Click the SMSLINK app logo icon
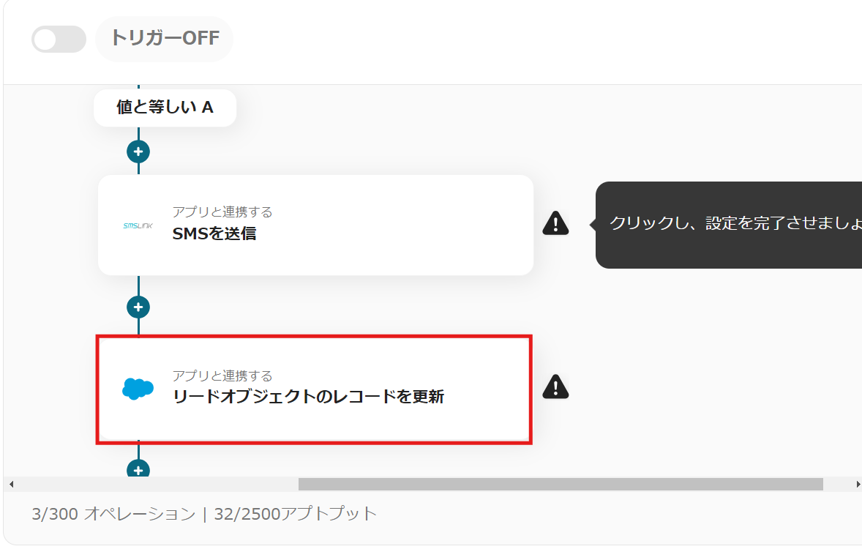Image resolution: width=862 pixels, height=549 pixels. (x=138, y=225)
